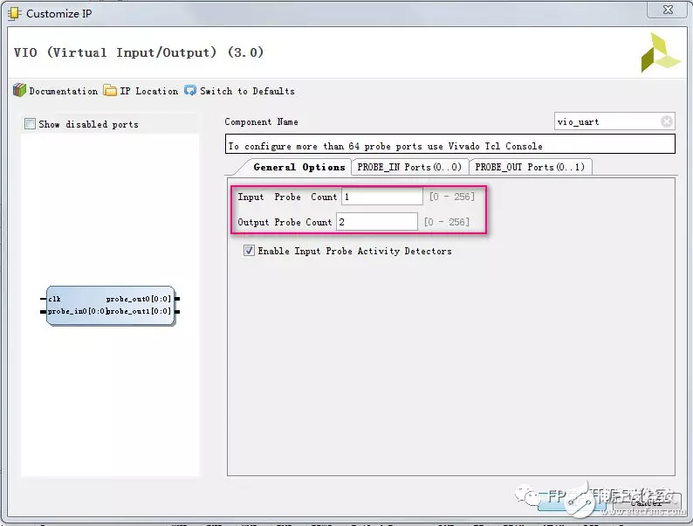This screenshot has height=526, width=693.
Task: Open the Documentation book icon
Action: [19, 90]
